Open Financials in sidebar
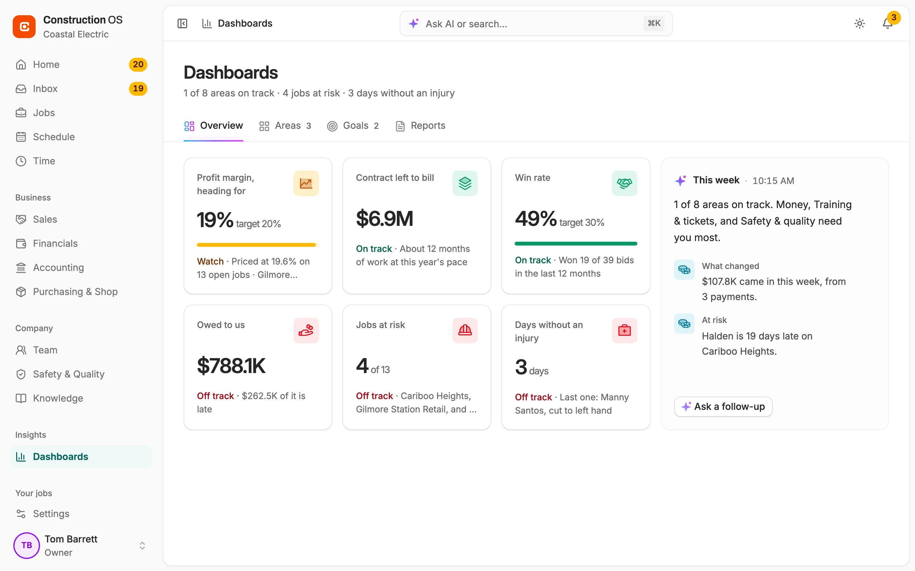Screen dimensions: 915x571 (81, 244)
